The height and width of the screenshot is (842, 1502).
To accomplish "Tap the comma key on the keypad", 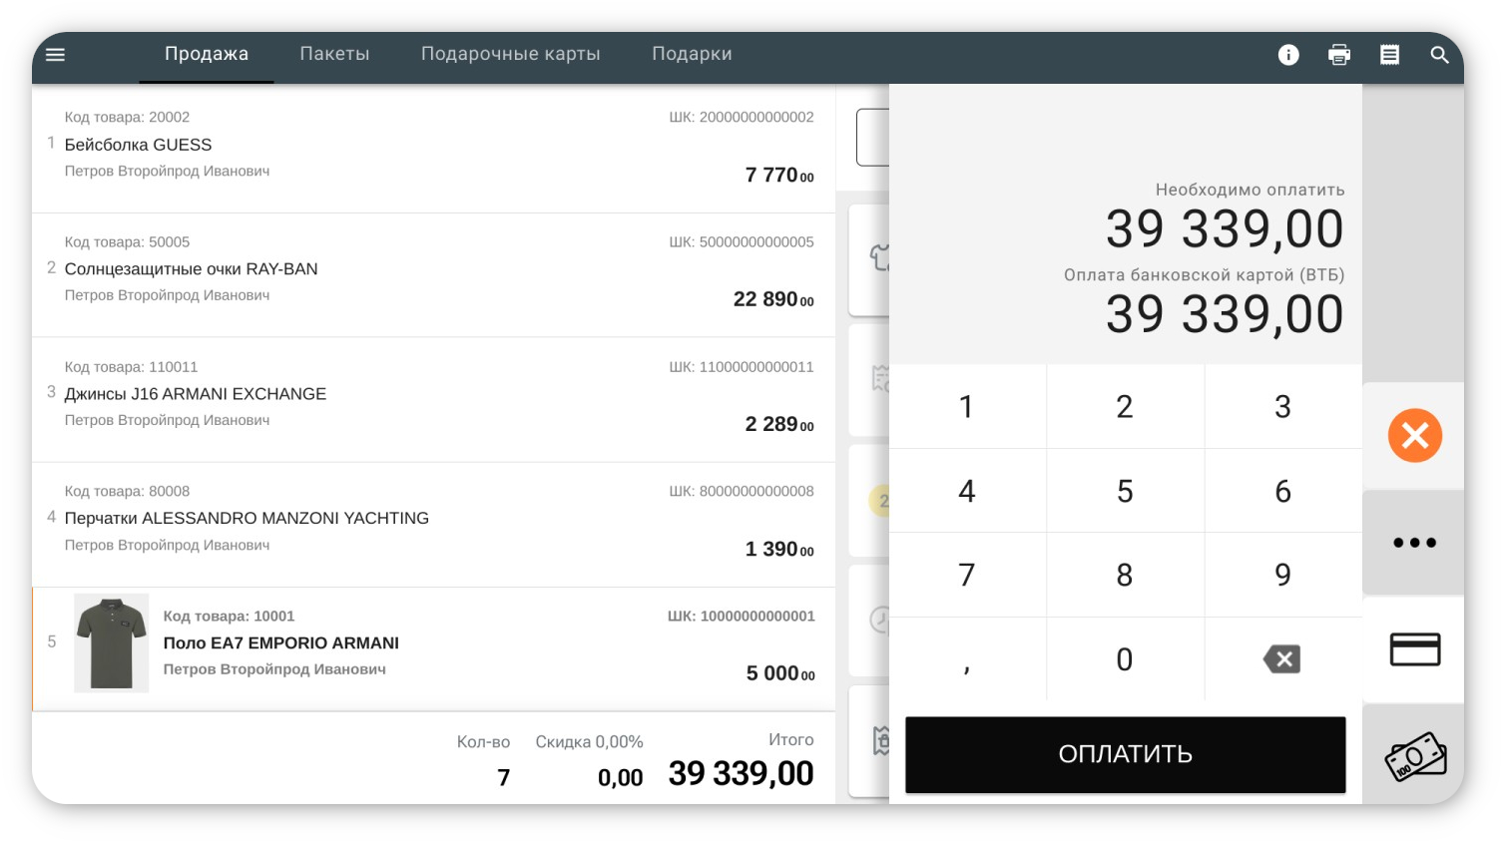I will click(x=967, y=659).
